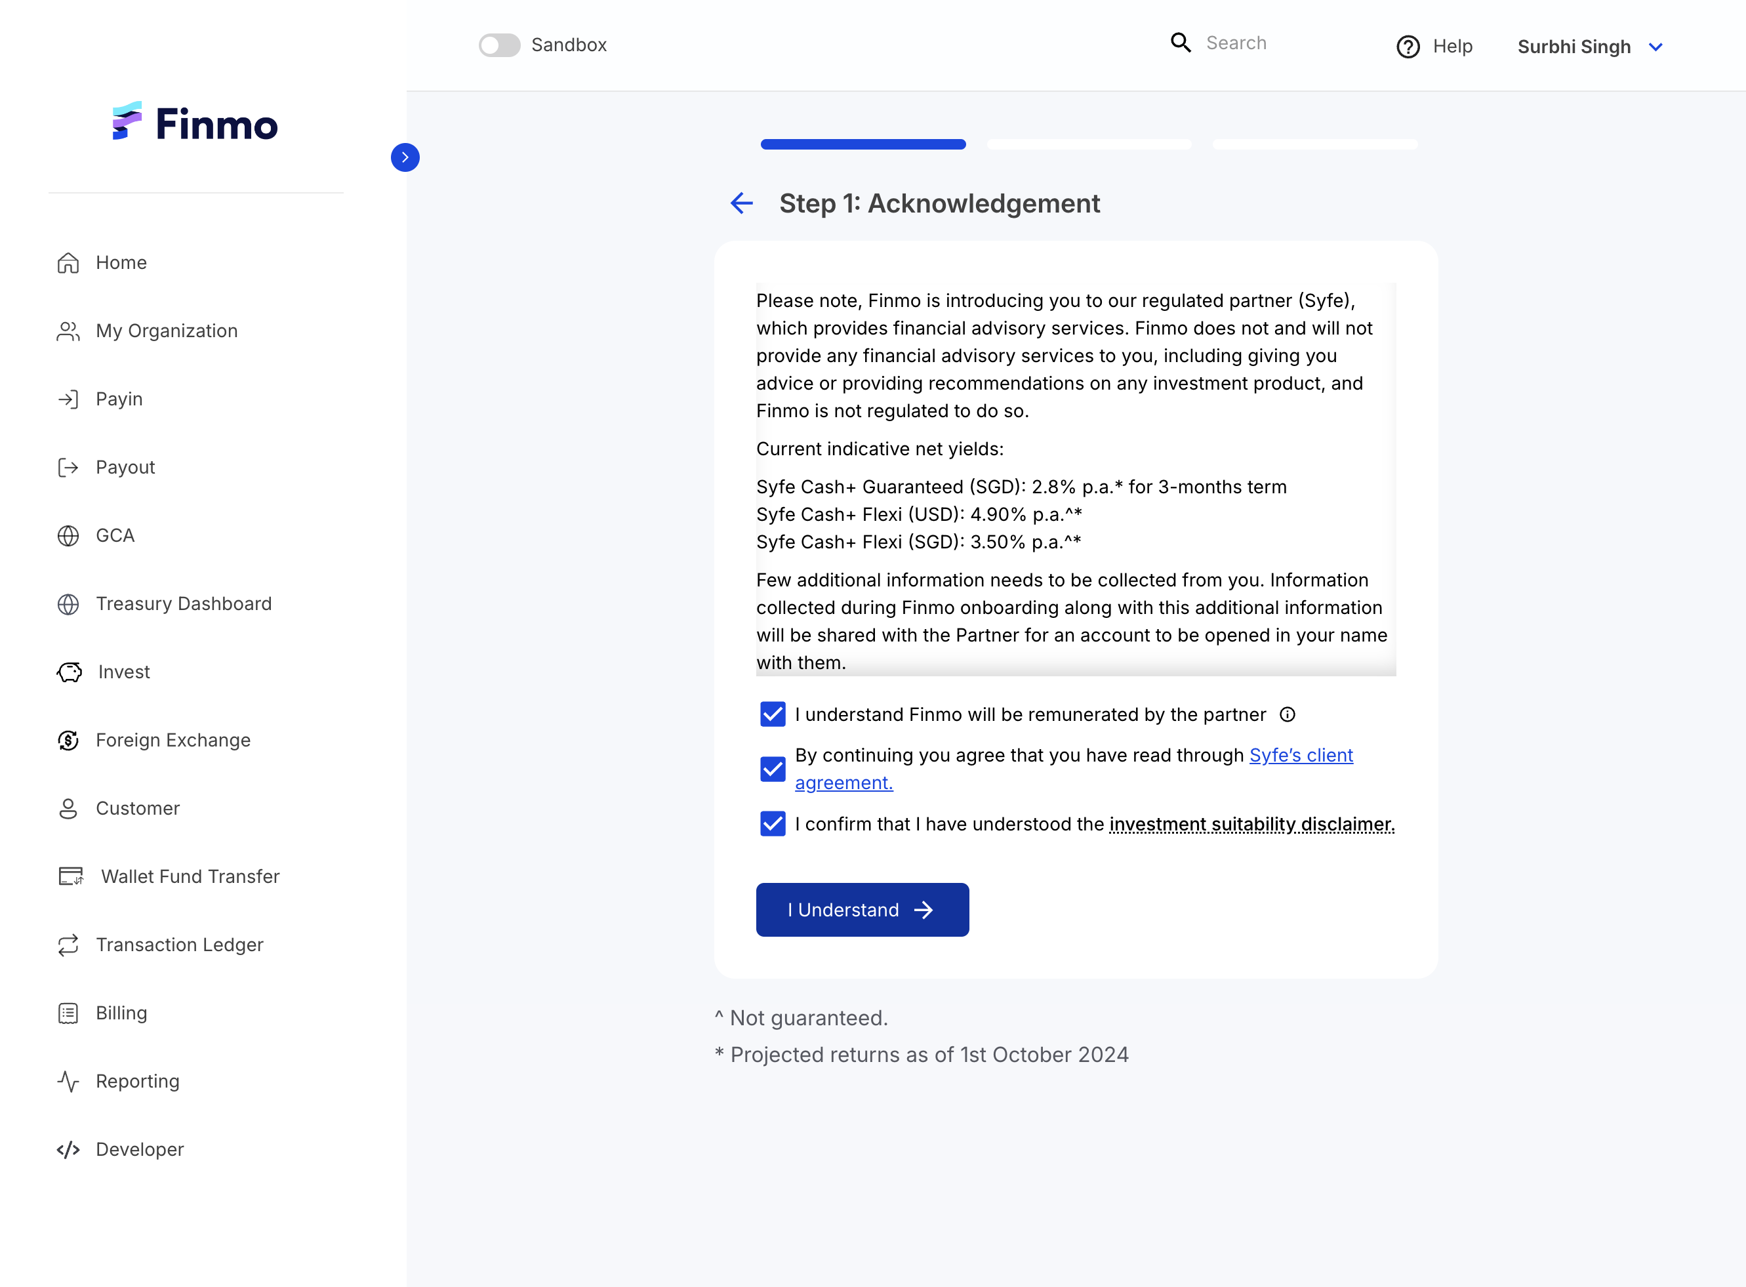Click the Wallet Fund Transfer icon

point(71,876)
